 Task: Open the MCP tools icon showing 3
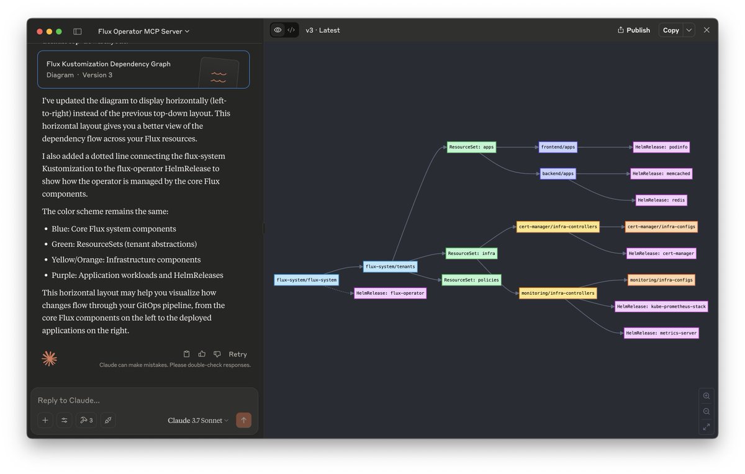pyautogui.click(x=86, y=420)
